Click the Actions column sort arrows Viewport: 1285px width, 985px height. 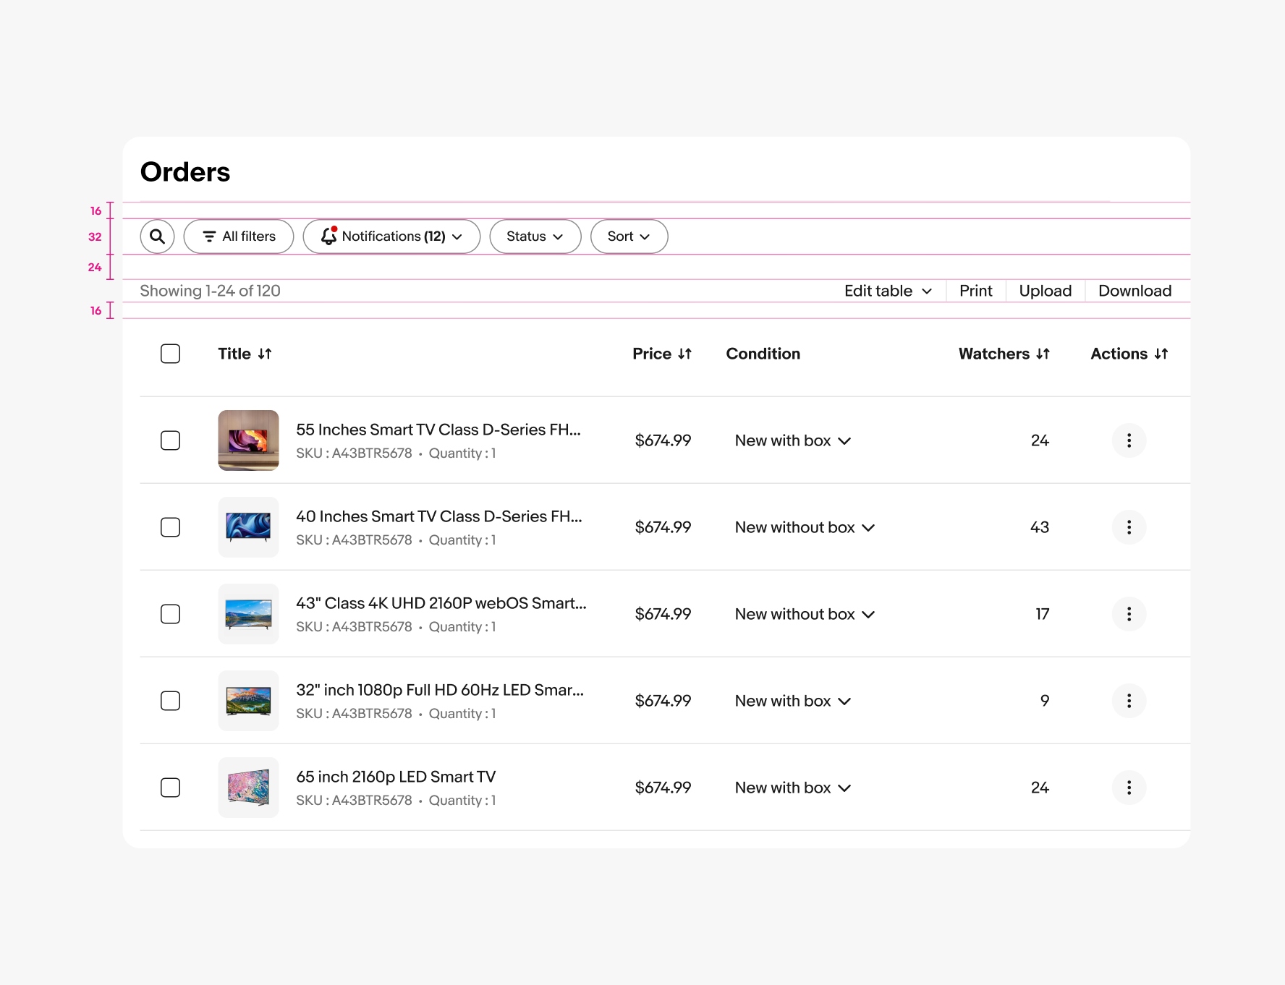(x=1161, y=354)
